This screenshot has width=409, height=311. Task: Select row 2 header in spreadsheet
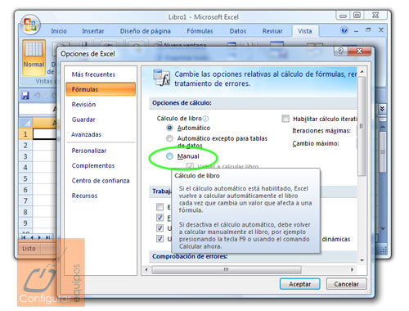25,145
